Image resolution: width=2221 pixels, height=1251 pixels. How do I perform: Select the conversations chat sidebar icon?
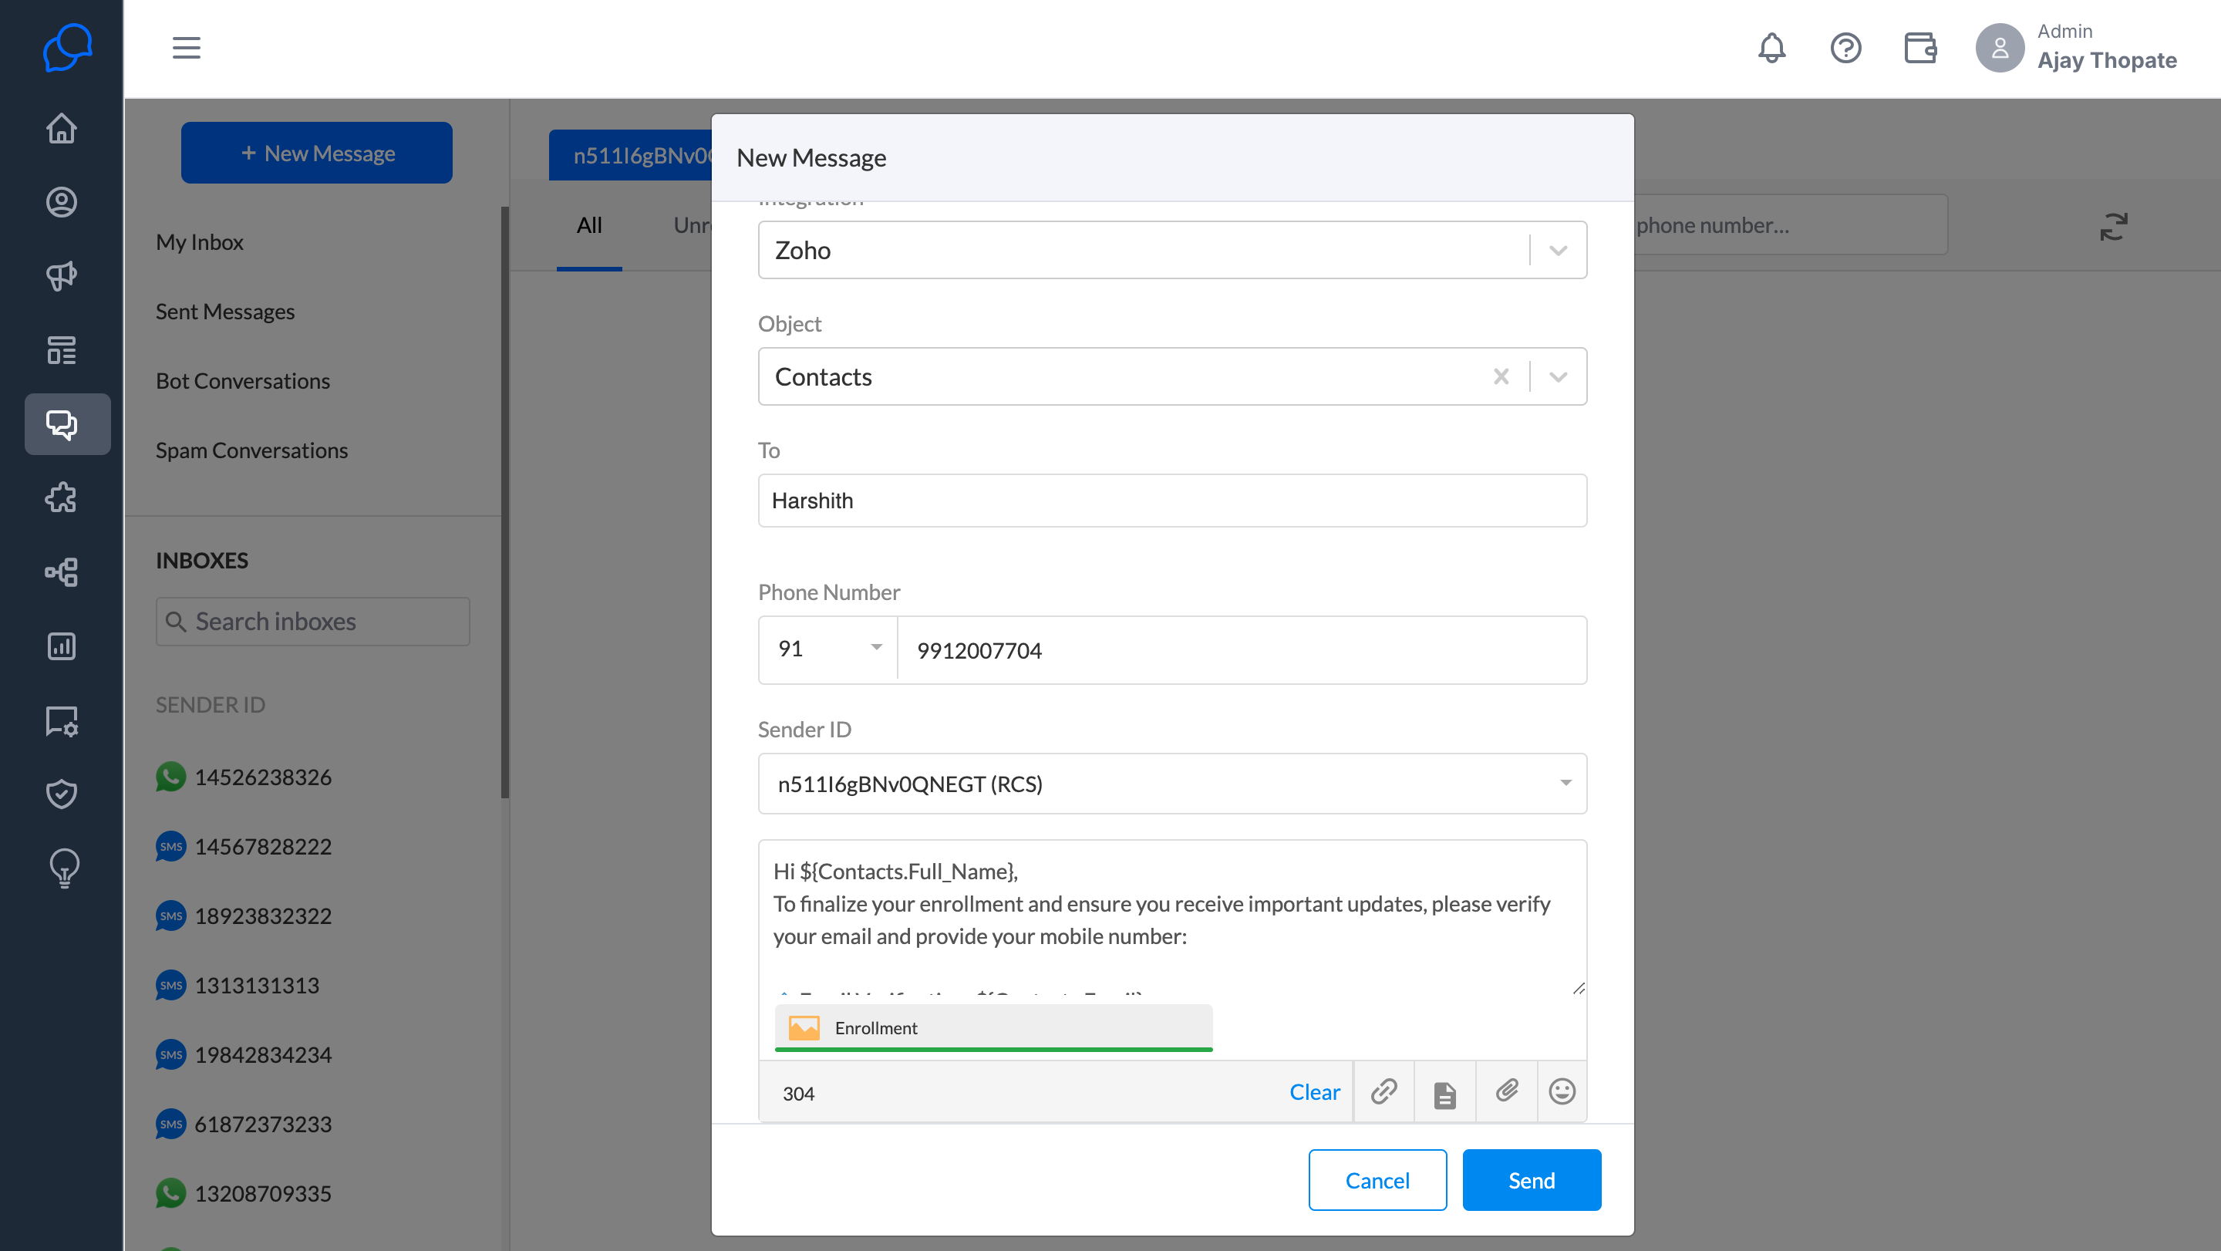coord(67,424)
